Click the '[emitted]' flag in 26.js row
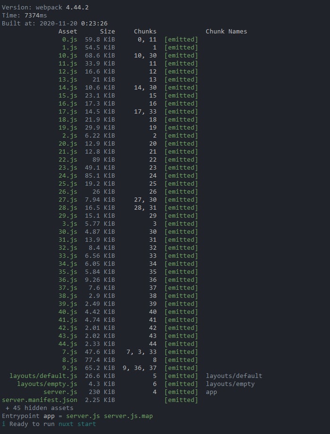Screen dimensions: 330x434 (x=181, y=192)
